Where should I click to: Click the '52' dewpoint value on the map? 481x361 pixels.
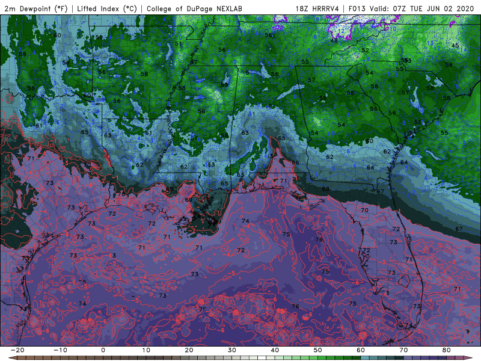pyautogui.click(x=365, y=51)
